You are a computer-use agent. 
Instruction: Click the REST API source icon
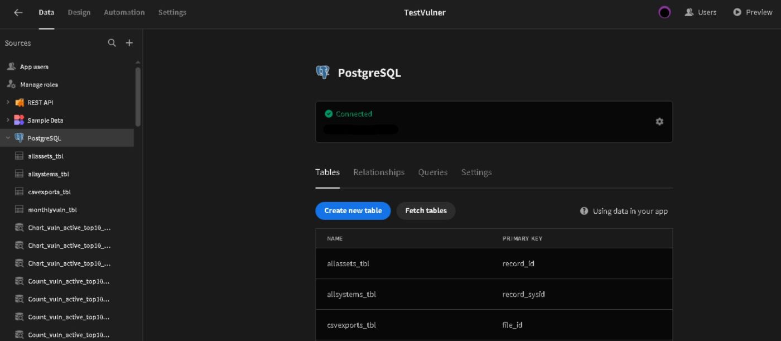coord(20,103)
